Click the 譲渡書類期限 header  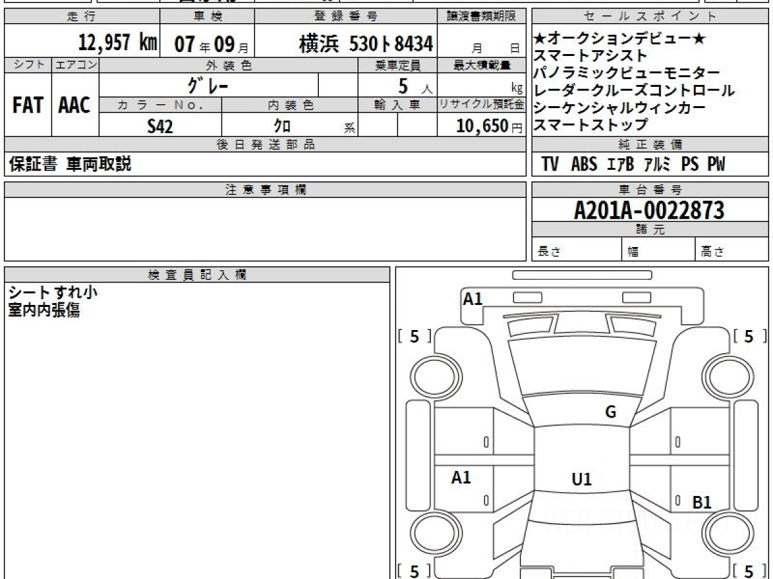(x=482, y=16)
